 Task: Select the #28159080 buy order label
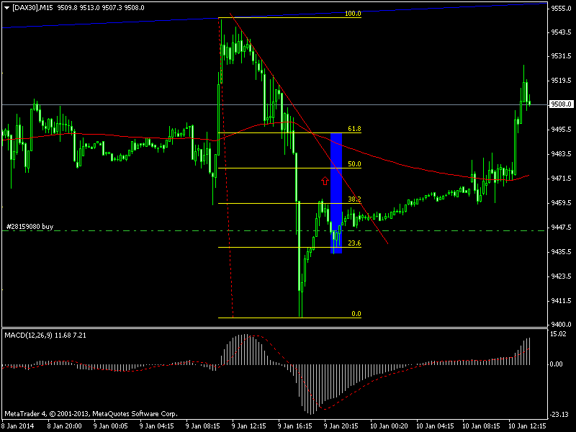30,226
